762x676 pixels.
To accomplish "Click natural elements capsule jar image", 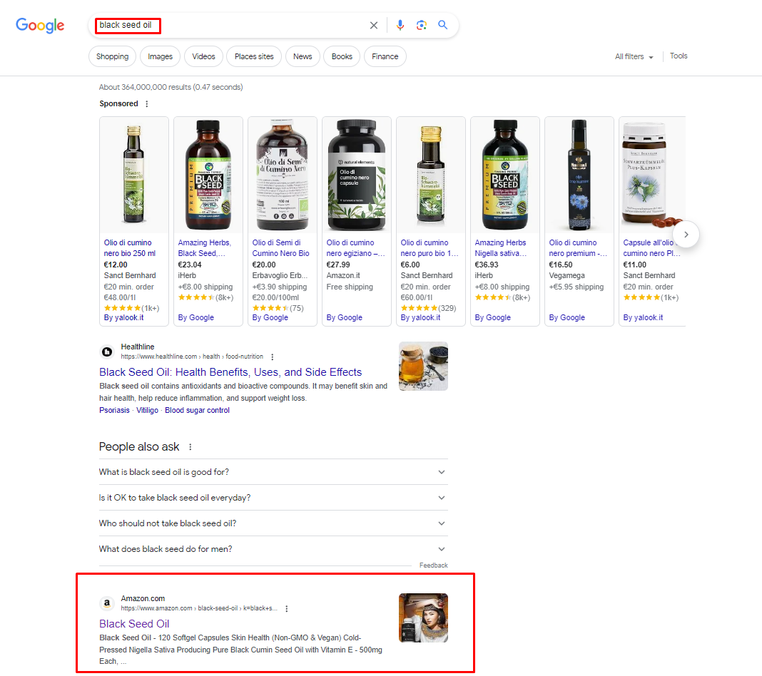I will [357, 175].
